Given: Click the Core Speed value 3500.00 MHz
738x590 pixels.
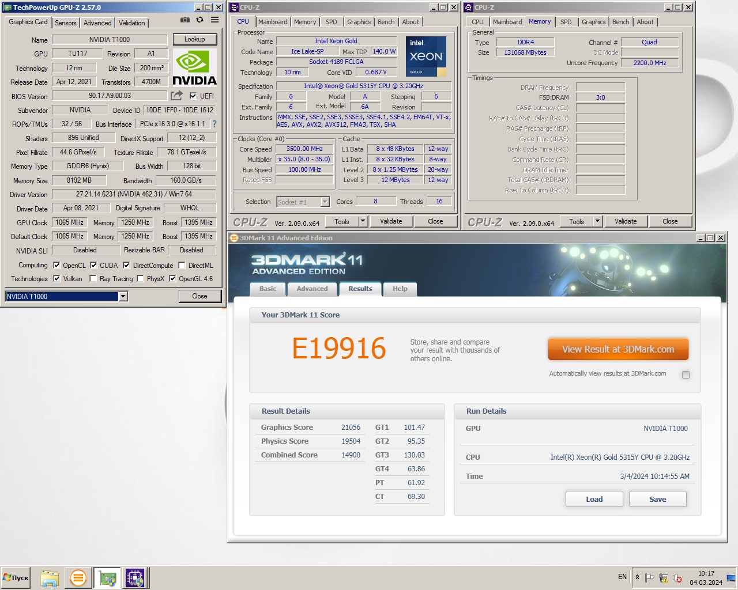Looking at the screenshot, I should point(304,149).
